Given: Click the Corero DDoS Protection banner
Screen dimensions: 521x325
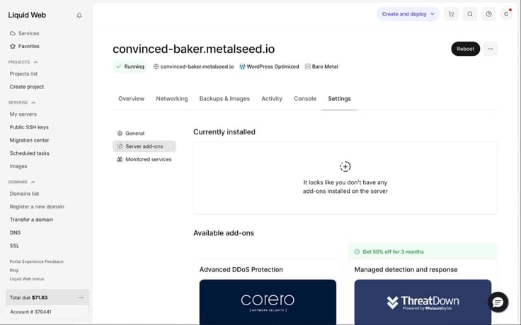Looking at the screenshot, I should pyautogui.click(x=268, y=302).
